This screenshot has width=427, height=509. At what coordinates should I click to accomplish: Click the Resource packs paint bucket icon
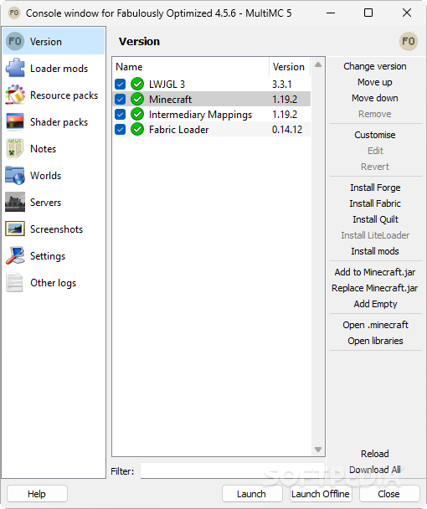pyautogui.click(x=15, y=95)
